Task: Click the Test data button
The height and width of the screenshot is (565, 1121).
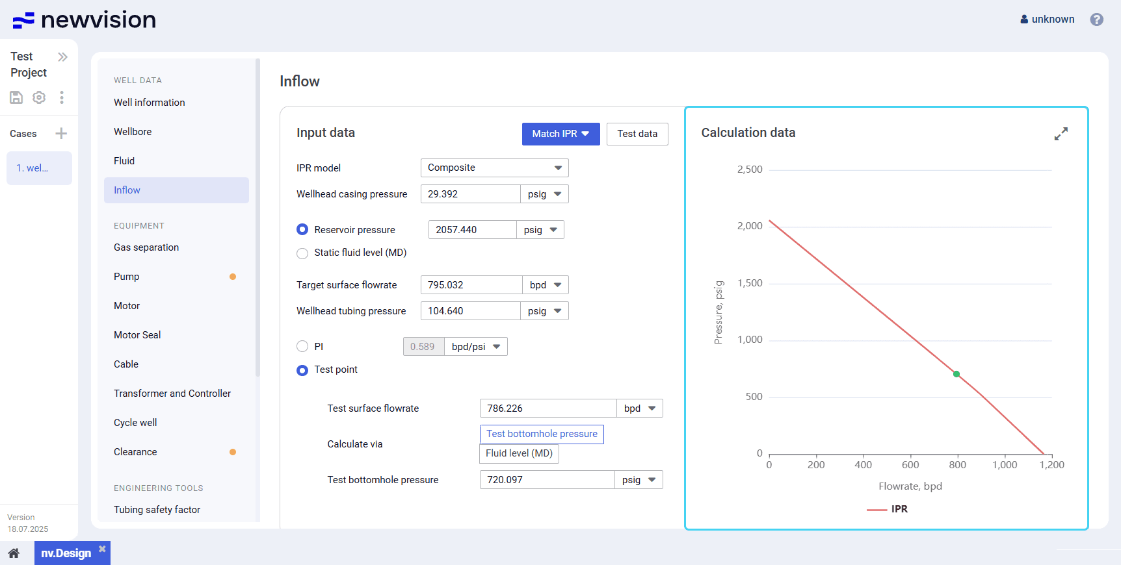Action: [637, 134]
